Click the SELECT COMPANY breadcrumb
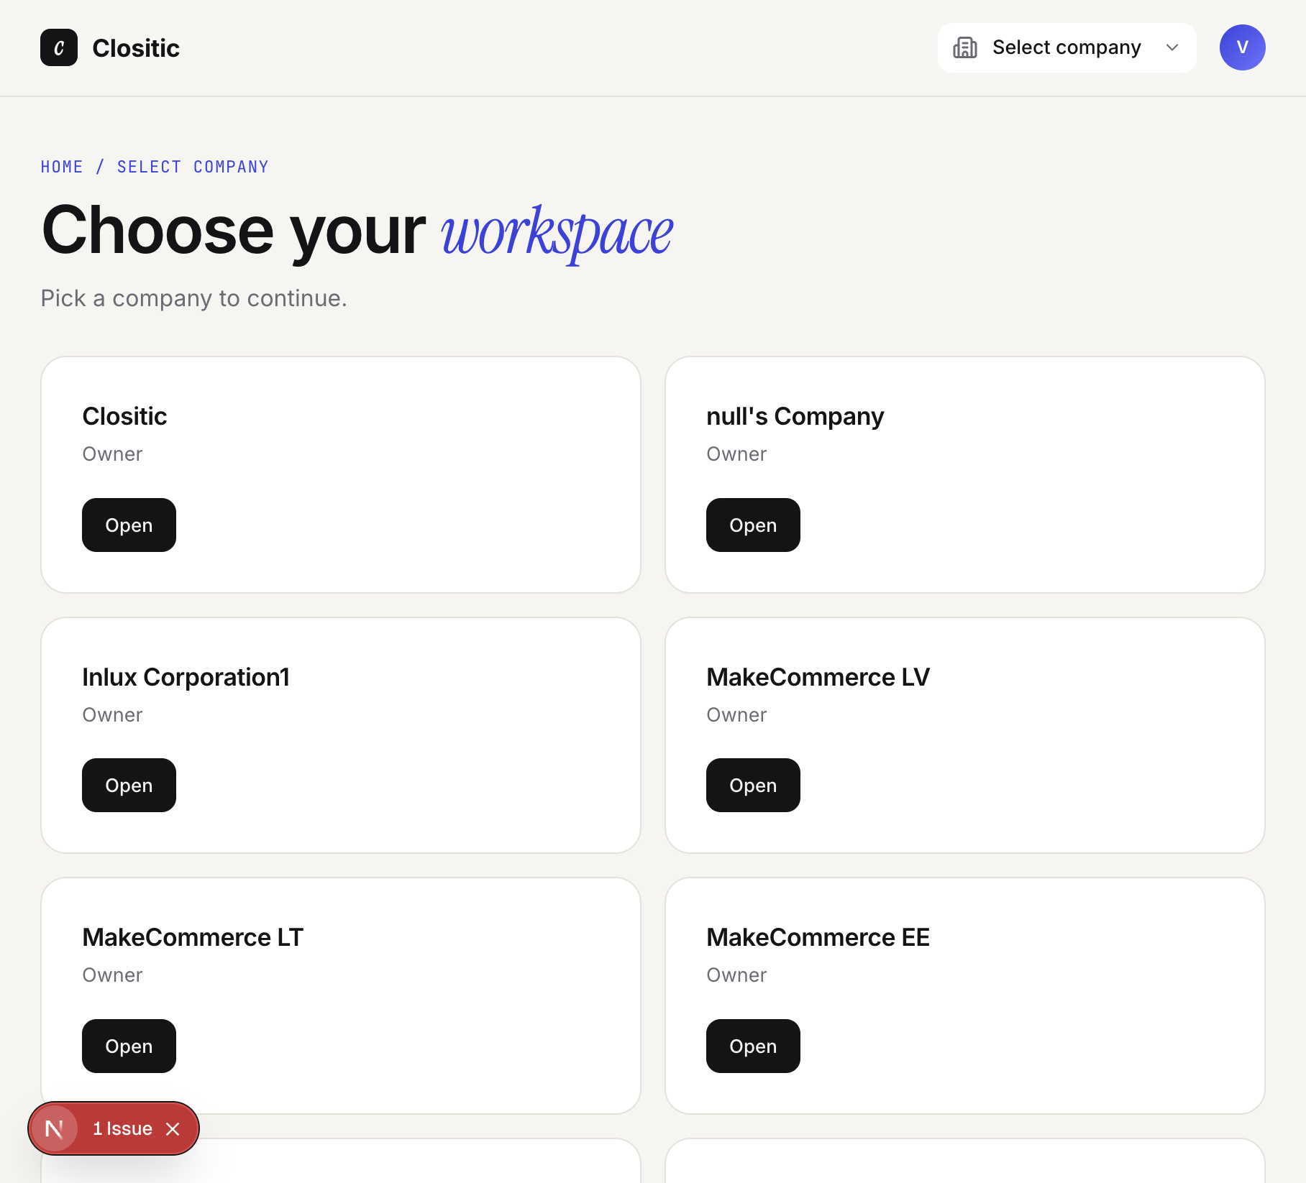This screenshot has height=1183, width=1306. pos(193,167)
